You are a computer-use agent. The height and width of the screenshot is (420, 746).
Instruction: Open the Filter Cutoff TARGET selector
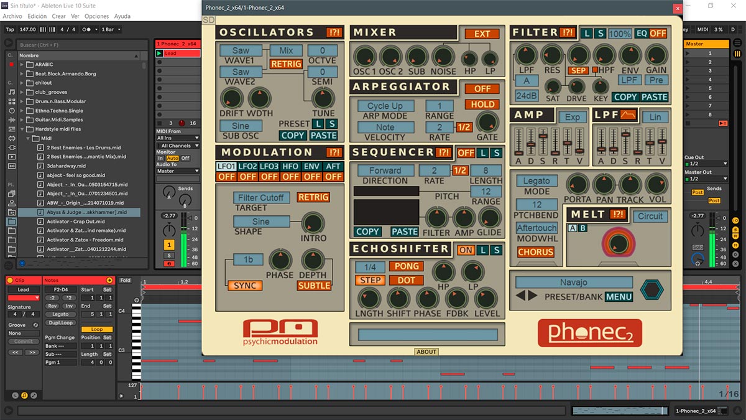261,197
